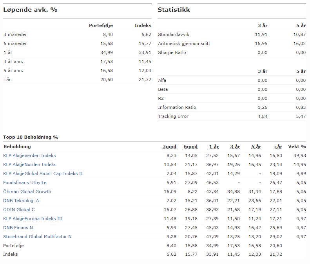Viewport: 310px width, 264px height.
Task: Open Fondsfinans Utbytte fund link
Action: point(25,183)
